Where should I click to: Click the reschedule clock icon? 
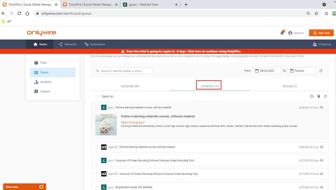click(x=312, y=96)
